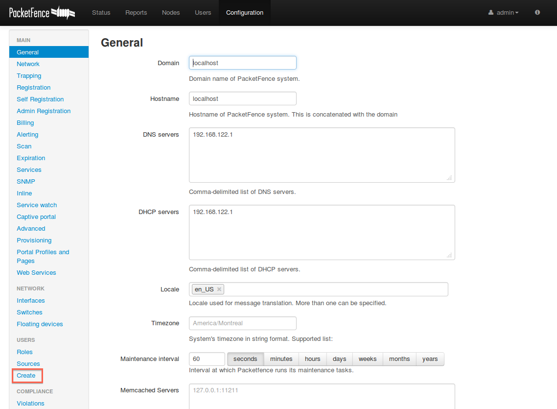
Task: Click DNS servers textarea resize handle
Action: 449,178
